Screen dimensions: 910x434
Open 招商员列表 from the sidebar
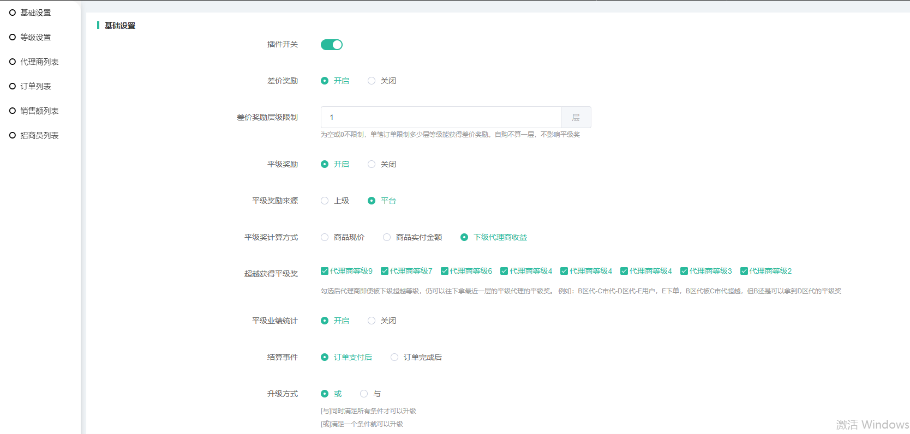click(x=39, y=135)
